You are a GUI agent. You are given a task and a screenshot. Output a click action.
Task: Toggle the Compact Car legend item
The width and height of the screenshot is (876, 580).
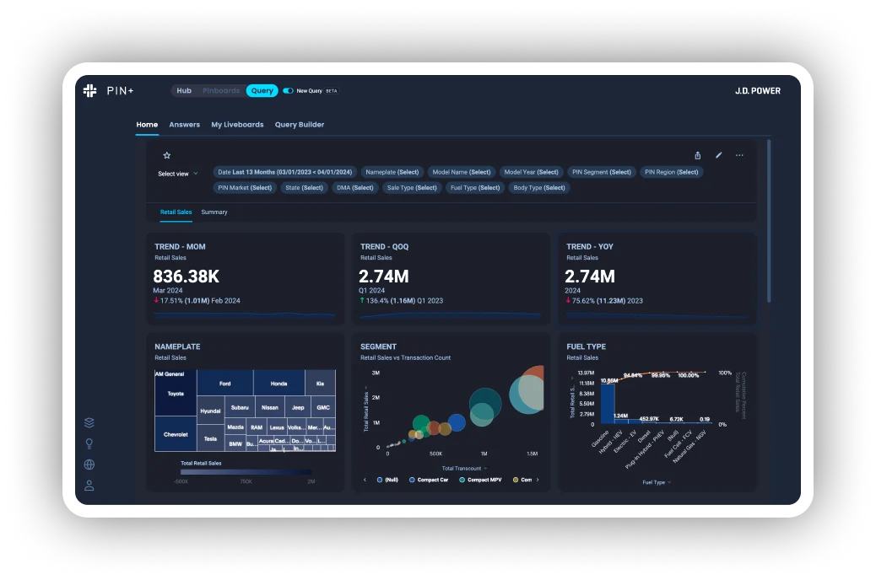pyautogui.click(x=429, y=480)
